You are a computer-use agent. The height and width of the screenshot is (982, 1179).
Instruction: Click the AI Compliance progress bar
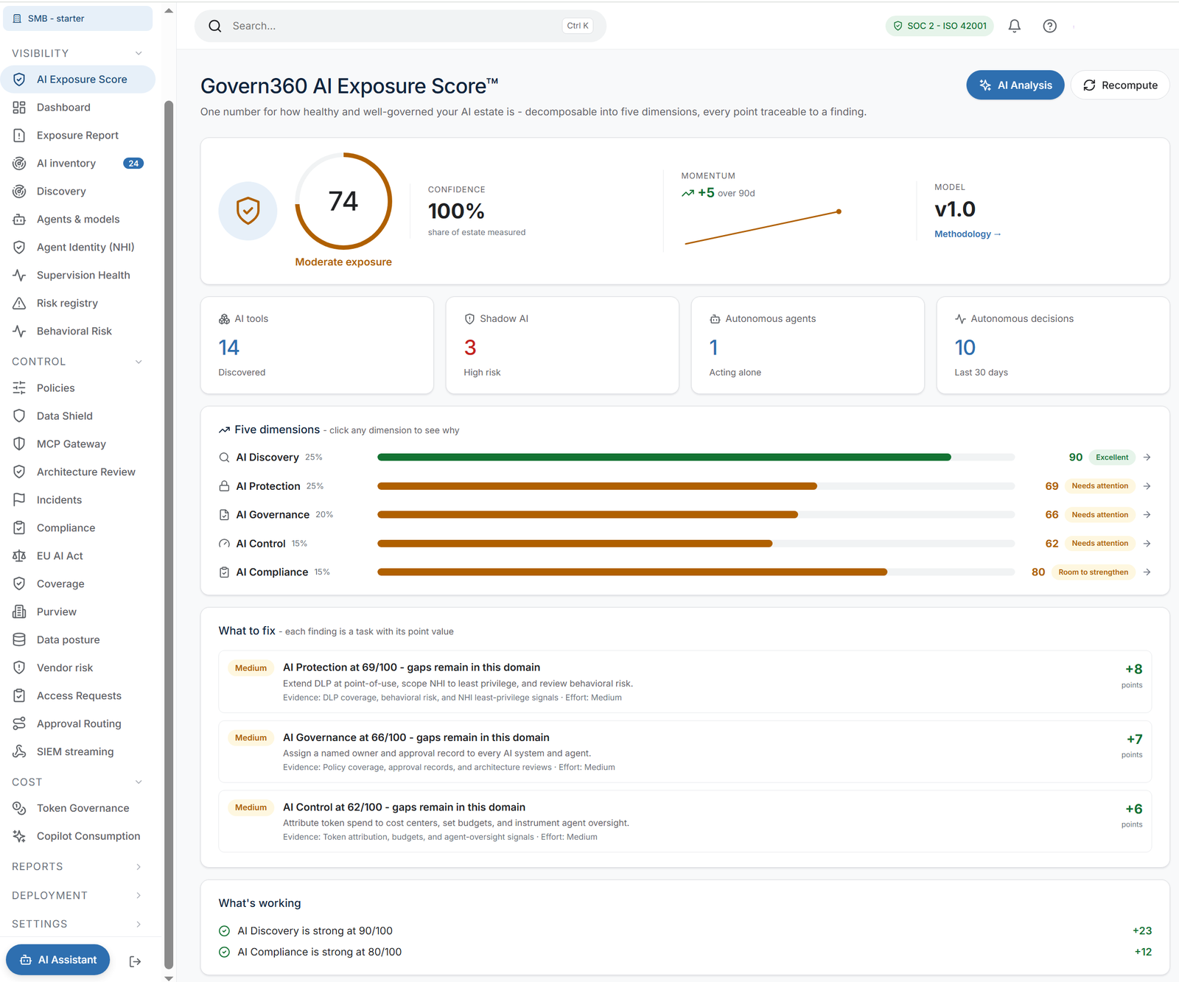(696, 572)
